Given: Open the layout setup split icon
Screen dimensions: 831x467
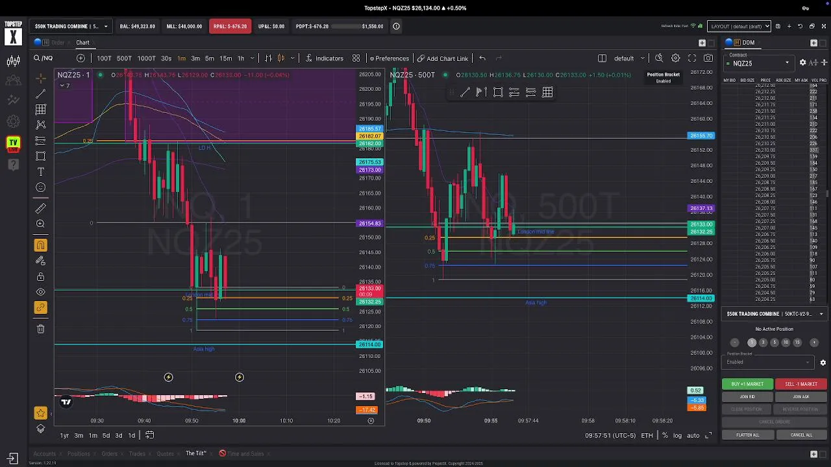Looking at the screenshot, I should tap(602, 58).
